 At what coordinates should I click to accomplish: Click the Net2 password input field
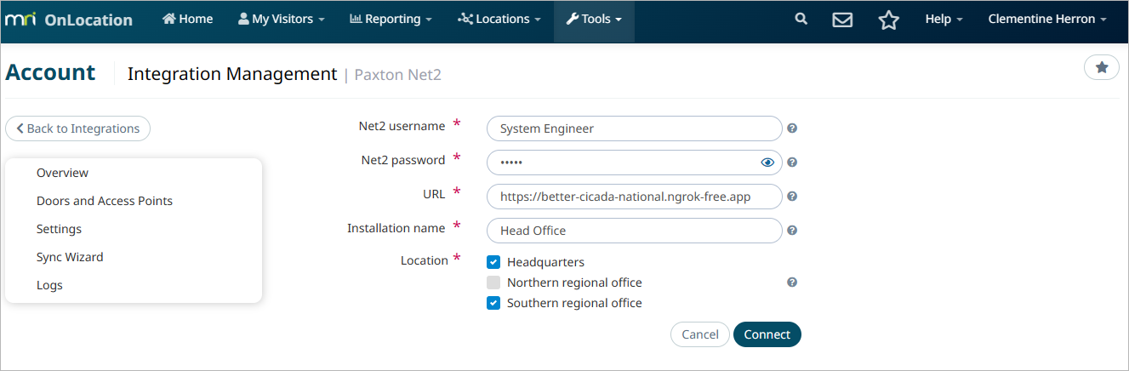[x=635, y=163]
